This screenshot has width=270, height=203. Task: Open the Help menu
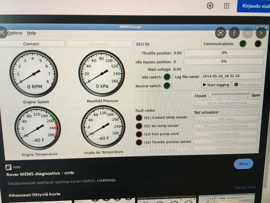(x=31, y=33)
